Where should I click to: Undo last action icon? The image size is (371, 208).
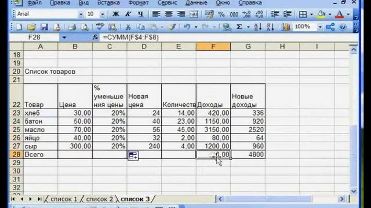(x=187, y=27)
